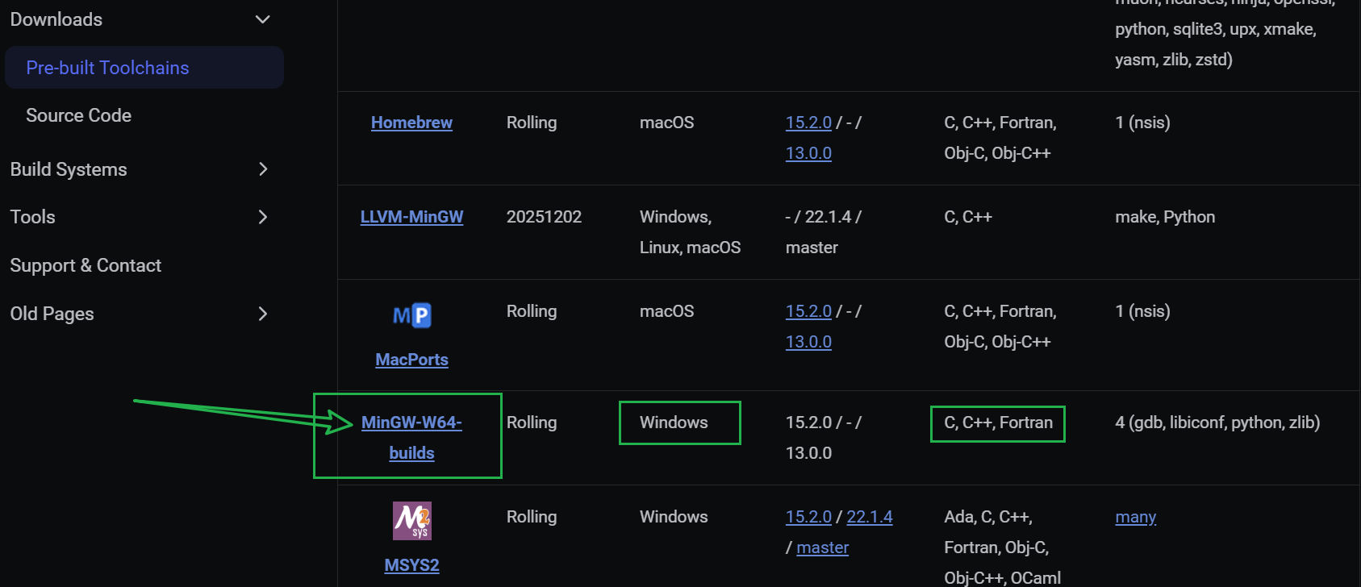Open the MSYS2 text link
Image resolution: width=1361 pixels, height=587 pixels.
tap(411, 565)
